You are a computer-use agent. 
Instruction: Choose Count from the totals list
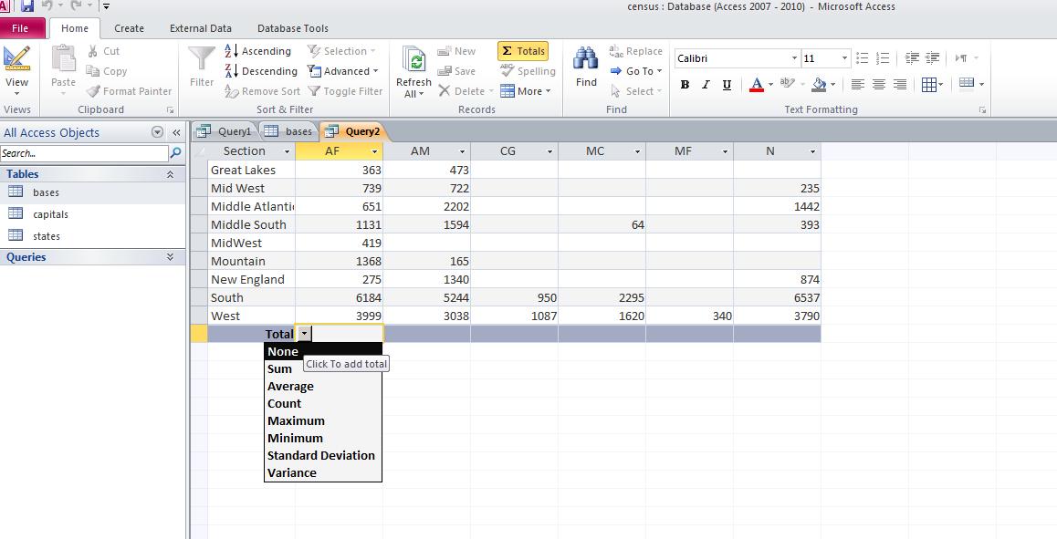tap(323, 404)
